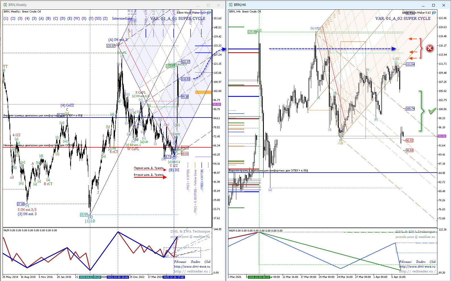451x281 pixels.
Task: Select the (A) wave label button
Action: click(x=41, y=18)
